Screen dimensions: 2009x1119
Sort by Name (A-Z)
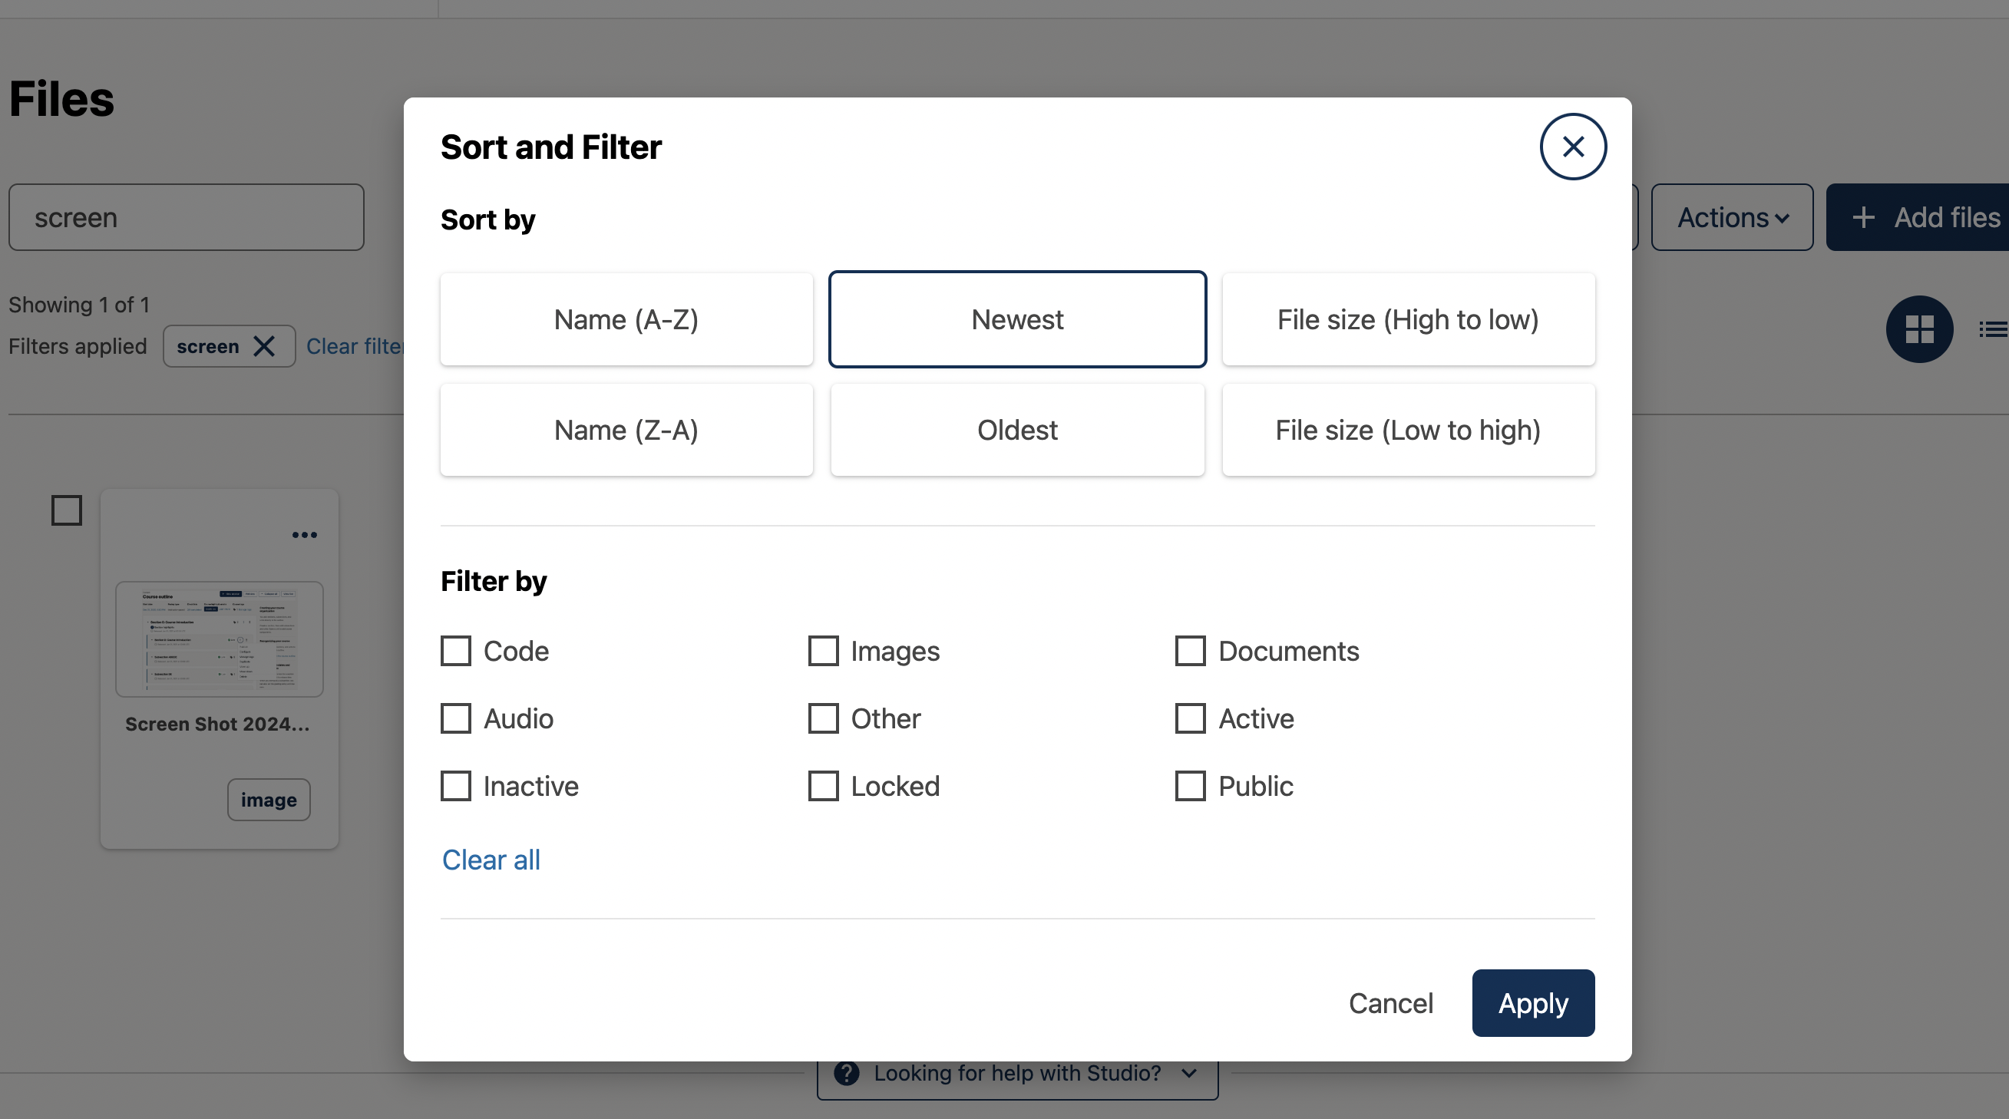click(x=626, y=320)
